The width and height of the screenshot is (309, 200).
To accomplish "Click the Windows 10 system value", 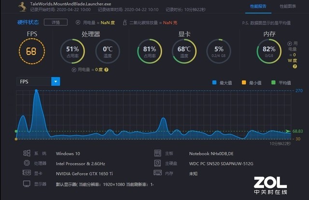I will (68, 154).
